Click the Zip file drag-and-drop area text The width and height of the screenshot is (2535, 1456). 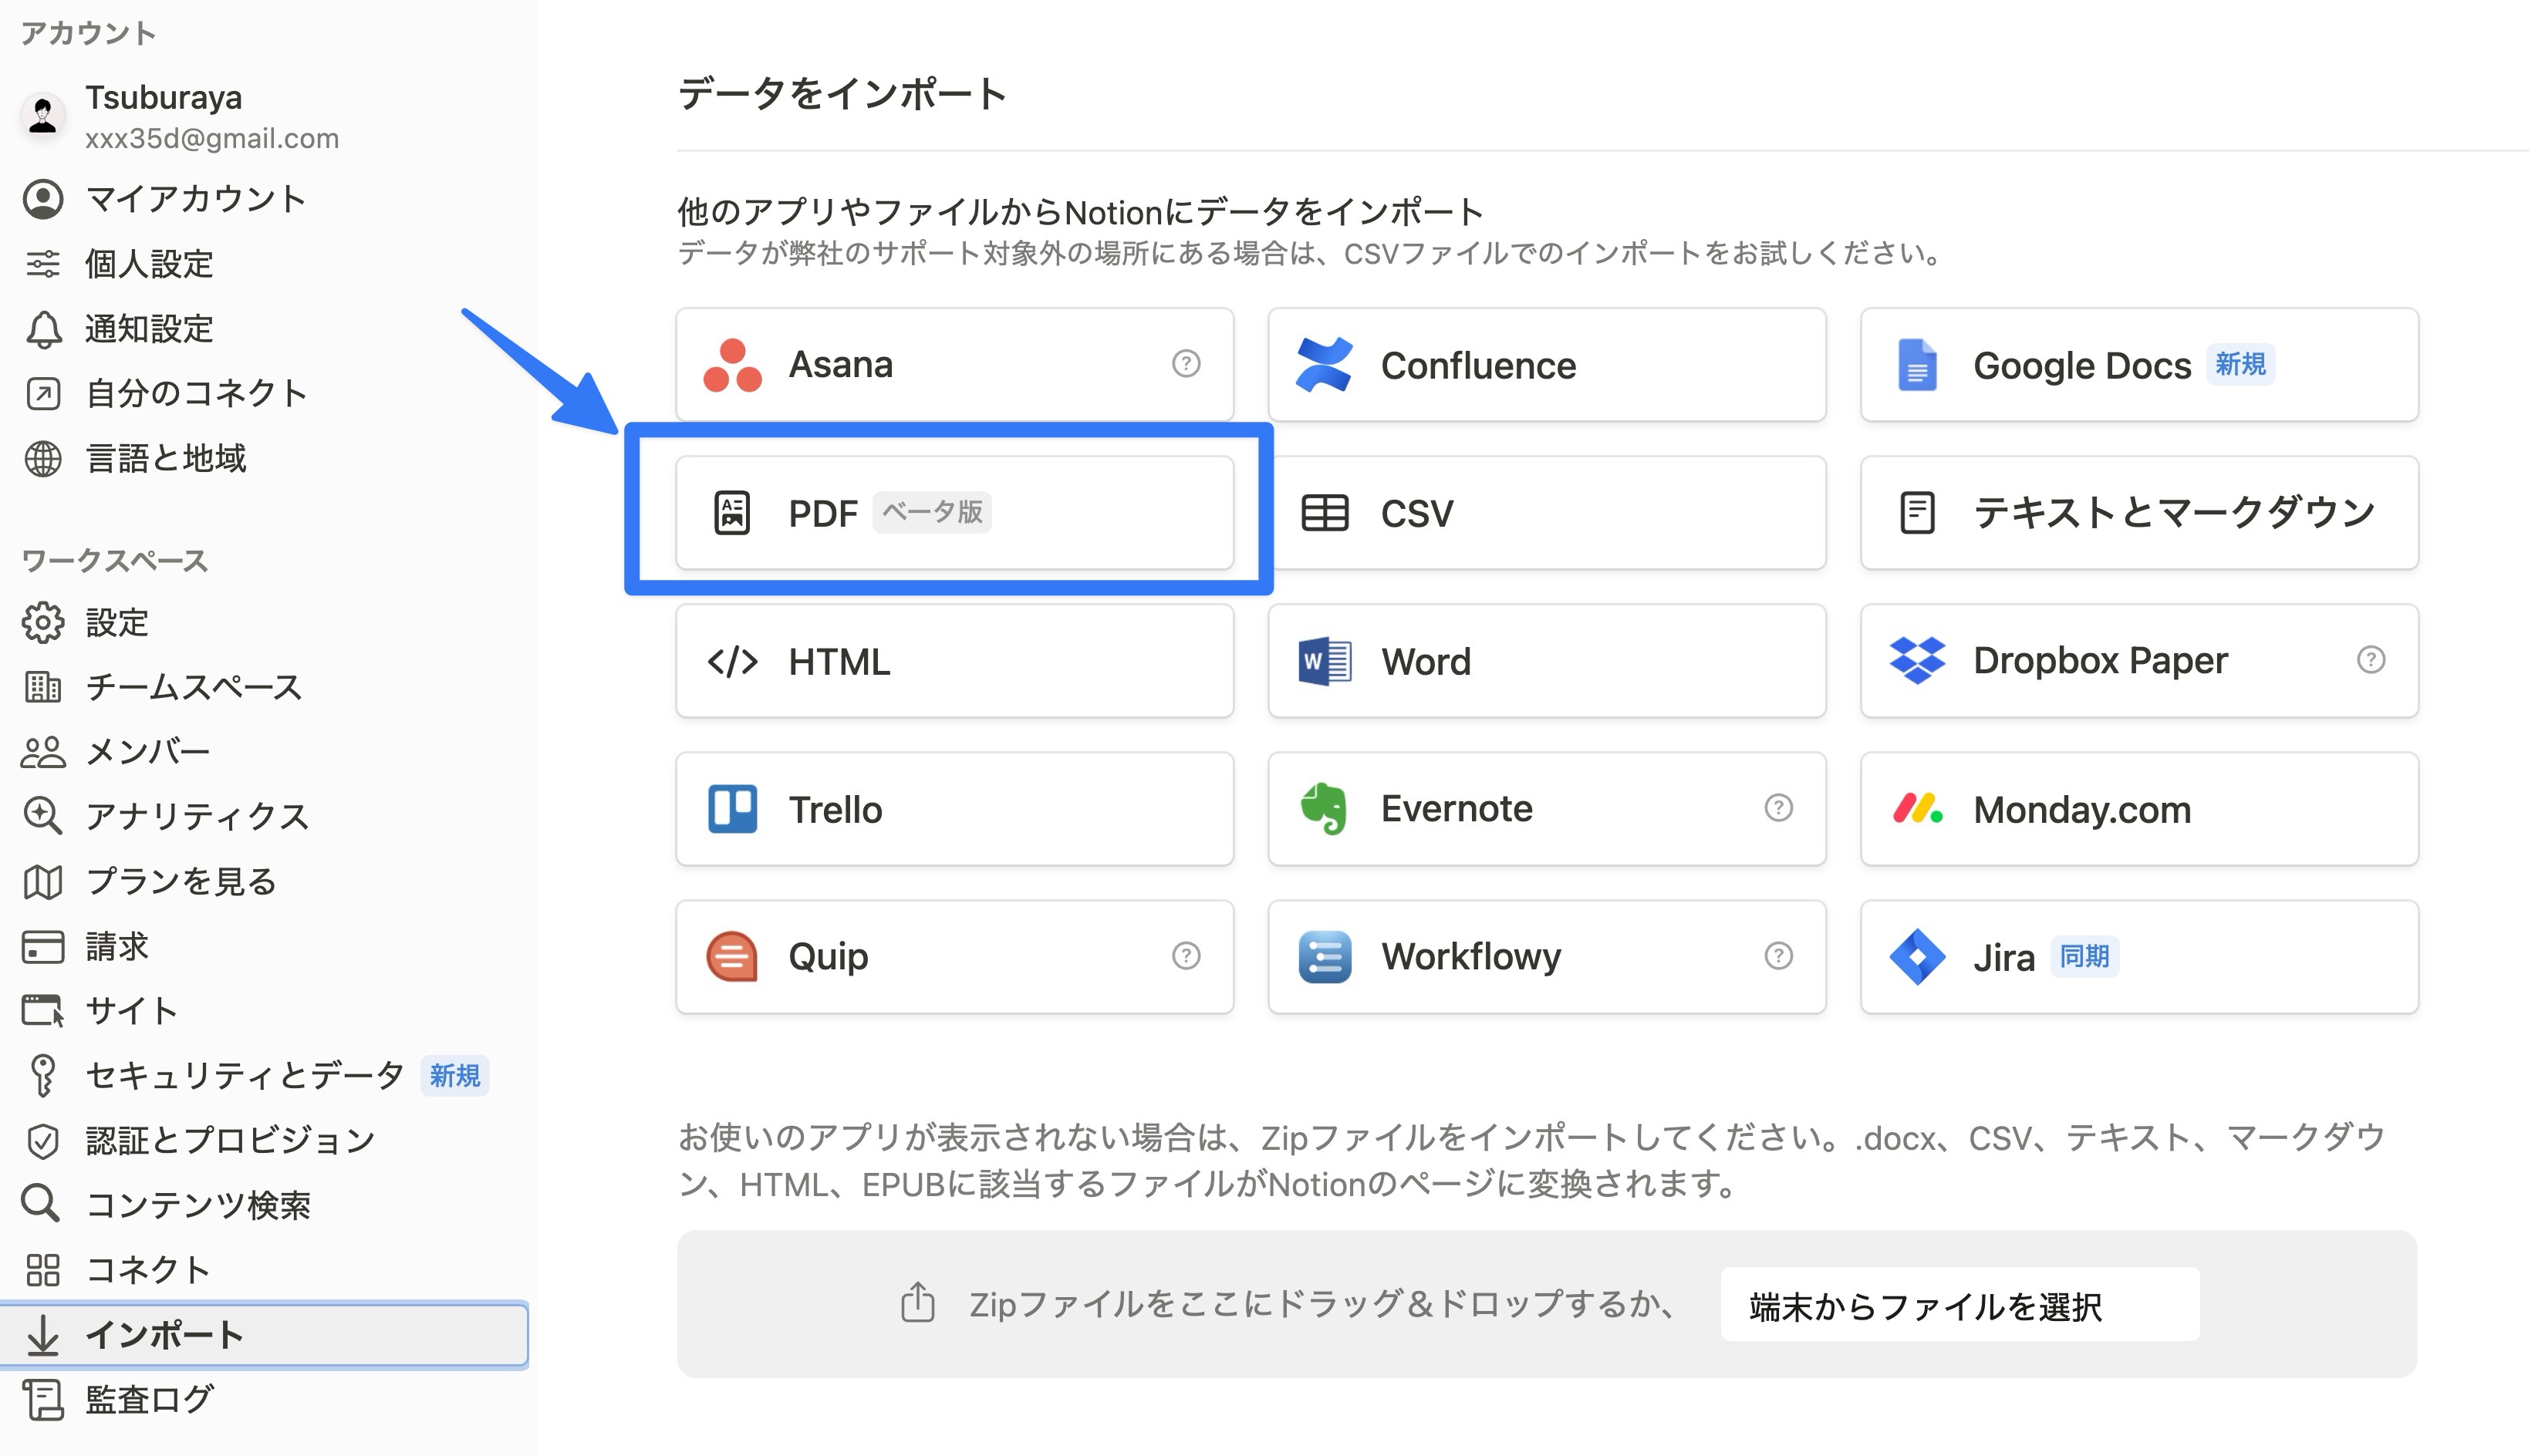tap(1322, 1304)
